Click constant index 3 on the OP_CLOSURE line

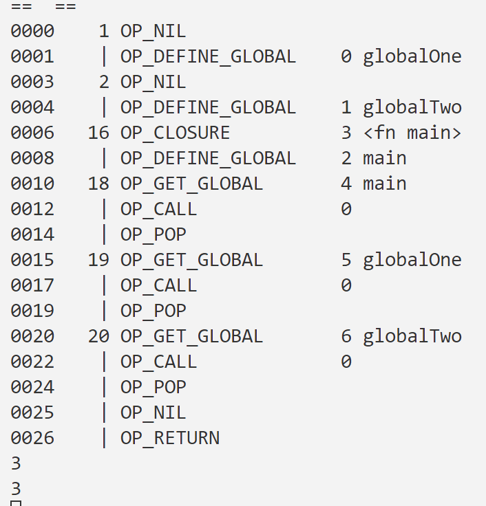tap(346, 133)
